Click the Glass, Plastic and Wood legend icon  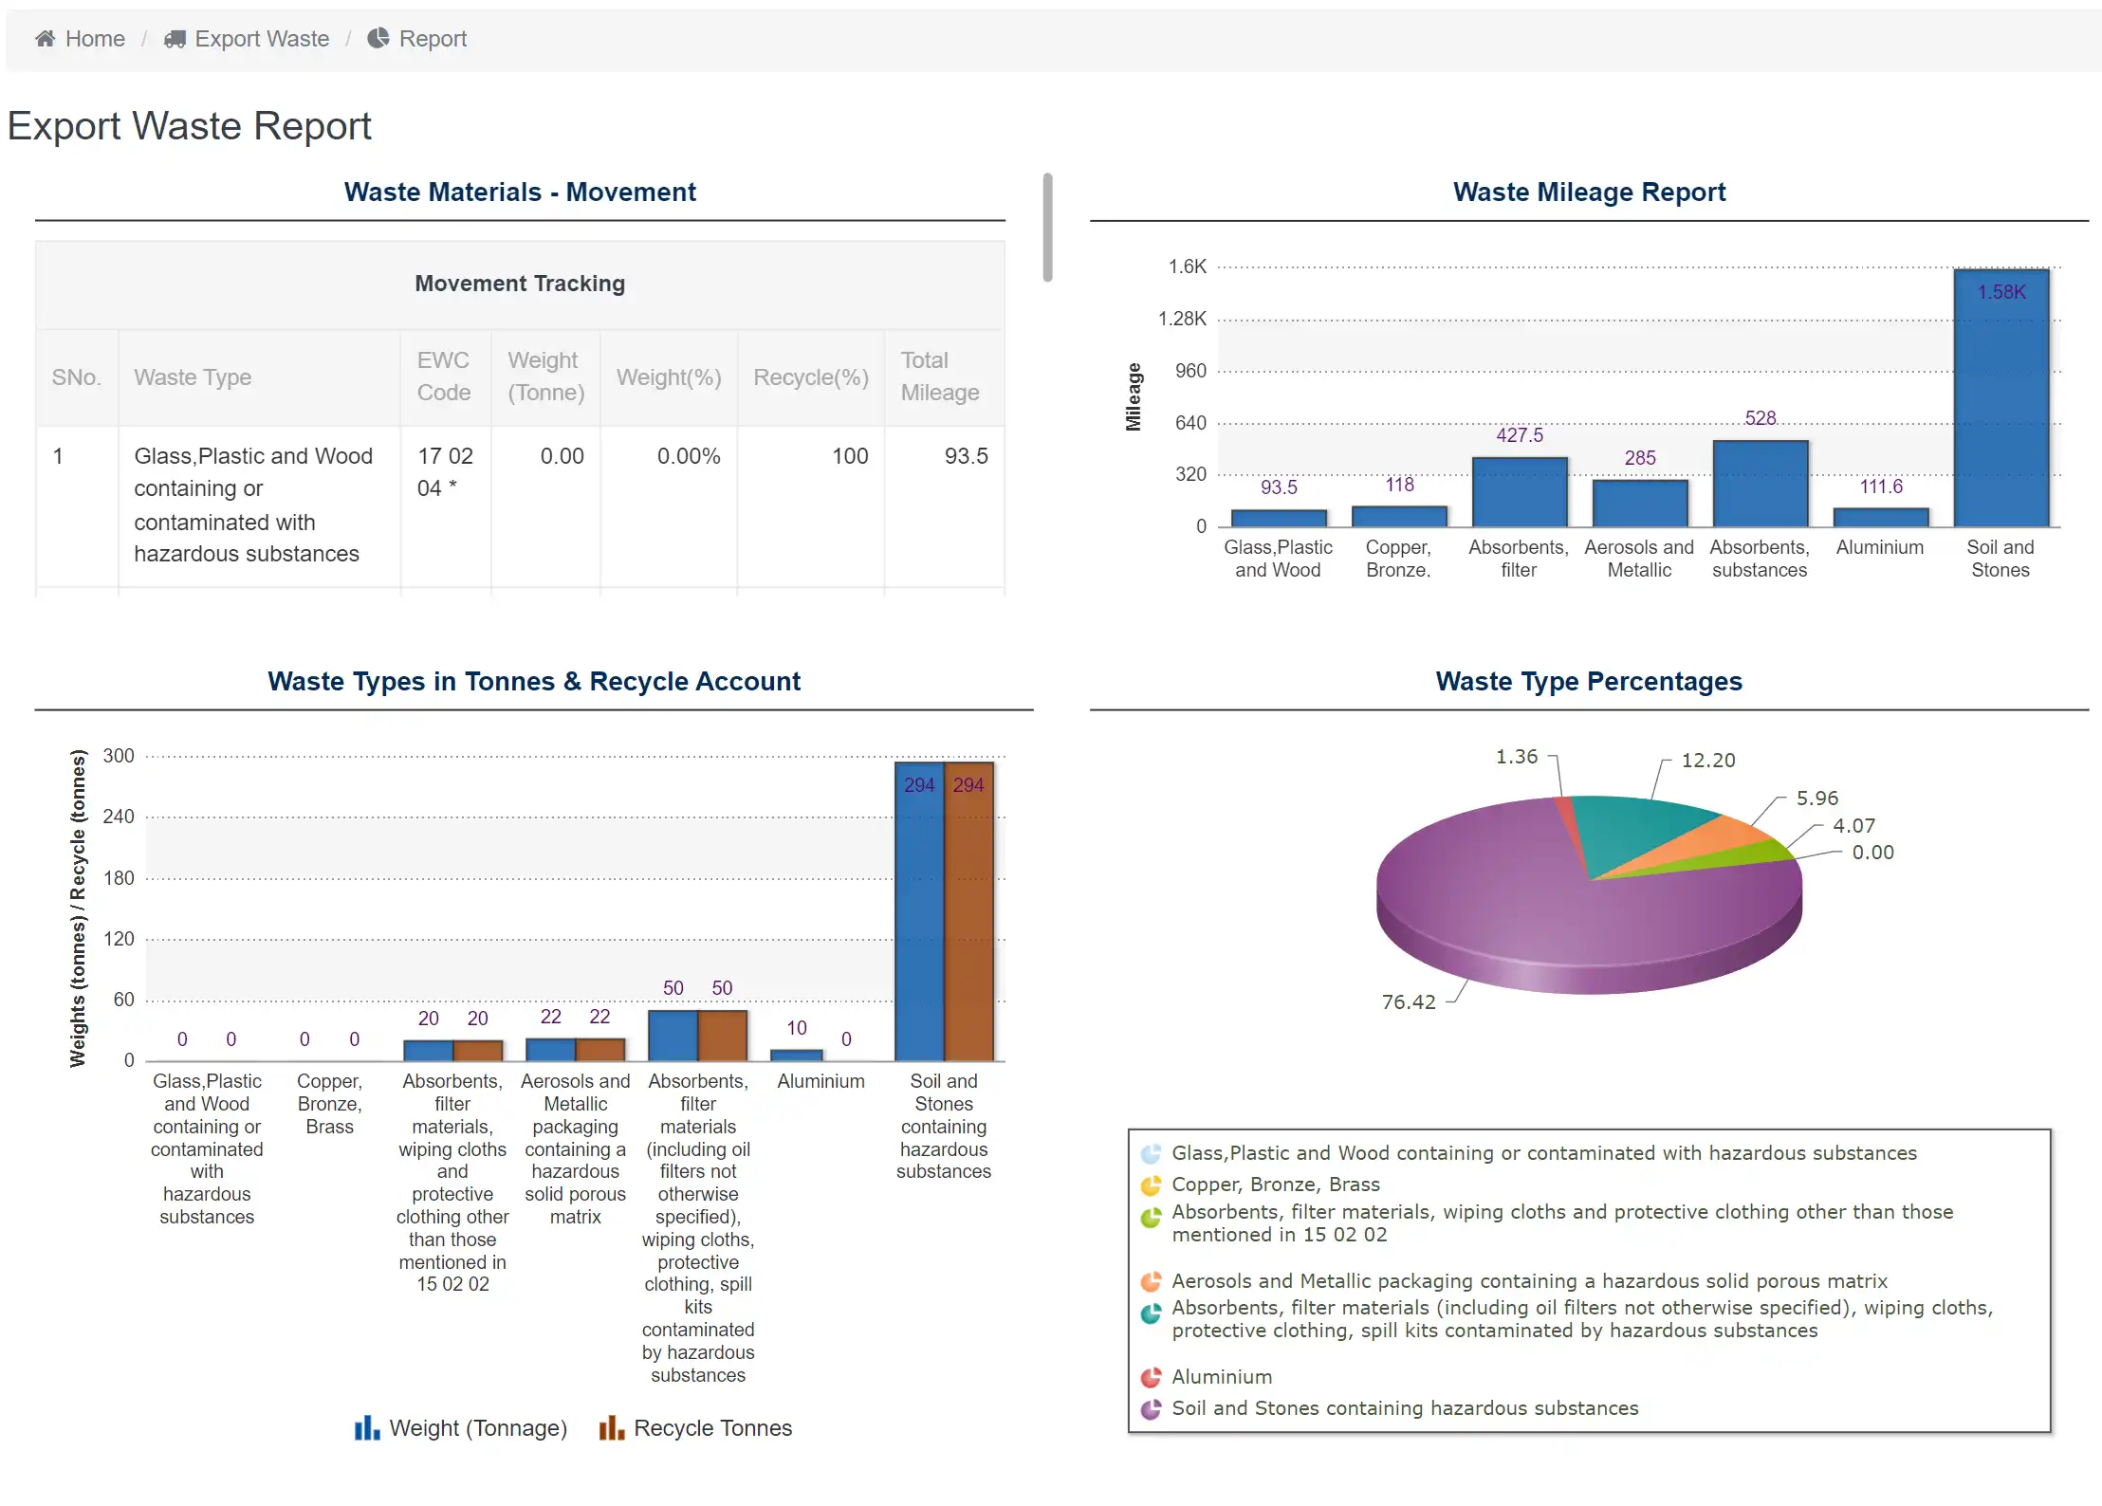[1151, 1154]
